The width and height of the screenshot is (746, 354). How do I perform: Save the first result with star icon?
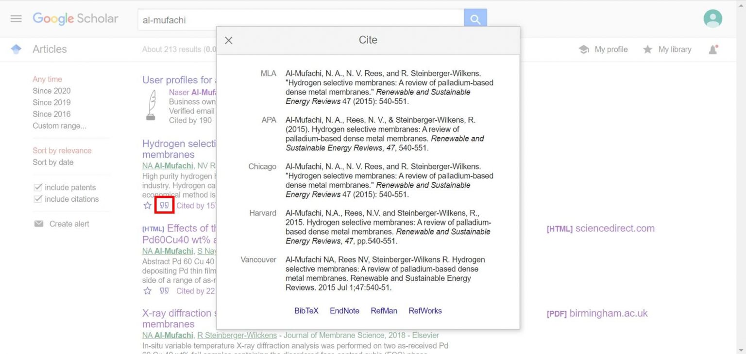[148, 206]
